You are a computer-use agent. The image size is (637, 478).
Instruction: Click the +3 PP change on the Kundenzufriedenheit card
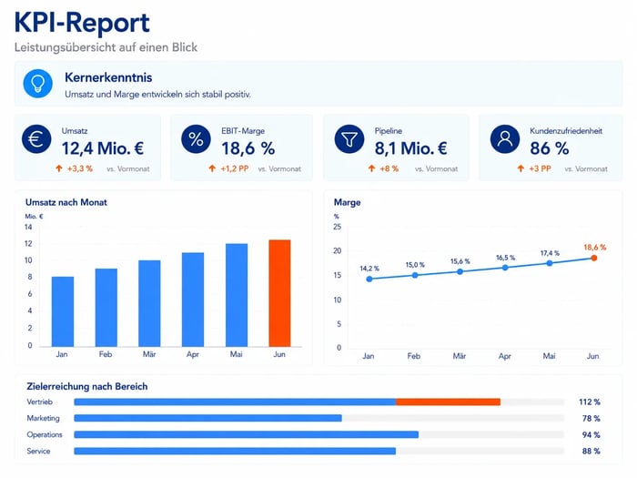point(540,168)
